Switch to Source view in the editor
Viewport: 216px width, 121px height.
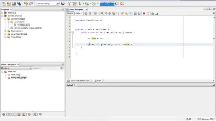(70, 13)
